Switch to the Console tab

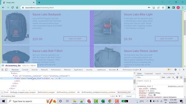[x=25, y=70]
